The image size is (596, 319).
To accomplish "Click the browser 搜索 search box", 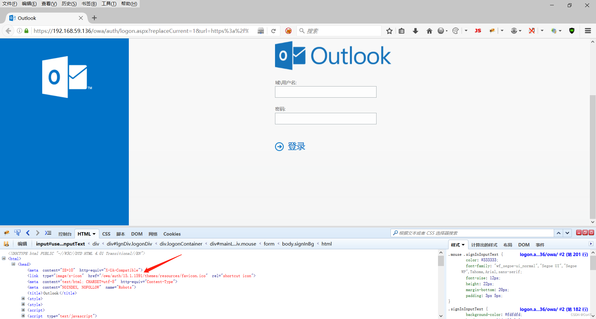I will click(x=339, y=31).
